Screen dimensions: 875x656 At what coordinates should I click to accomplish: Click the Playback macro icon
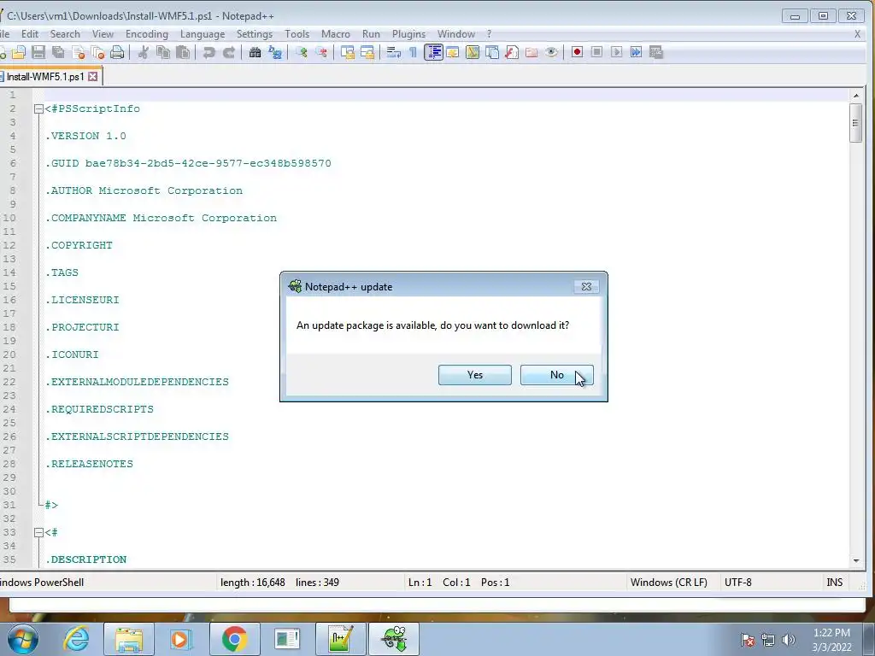click(x=617, y=52)
